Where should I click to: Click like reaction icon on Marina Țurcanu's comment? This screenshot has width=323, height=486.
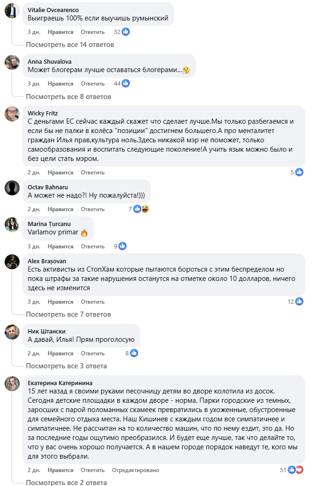click(122, 246)
